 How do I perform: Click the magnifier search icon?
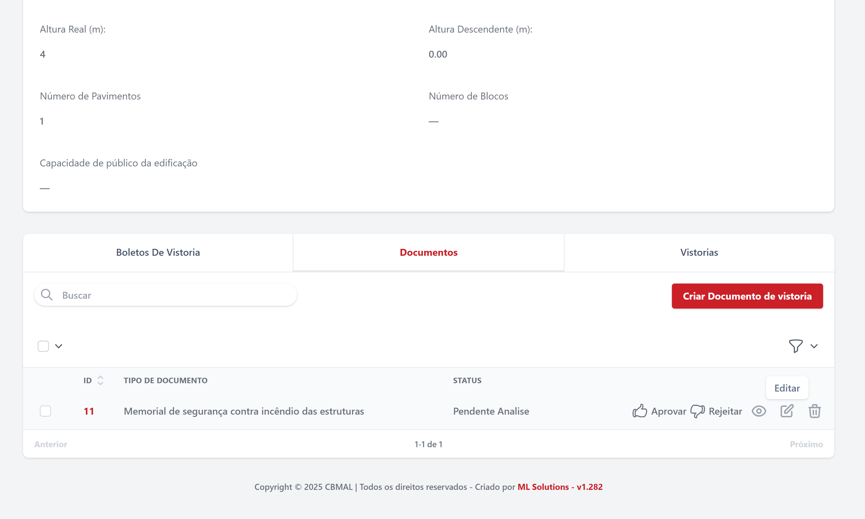click(46, 295)
